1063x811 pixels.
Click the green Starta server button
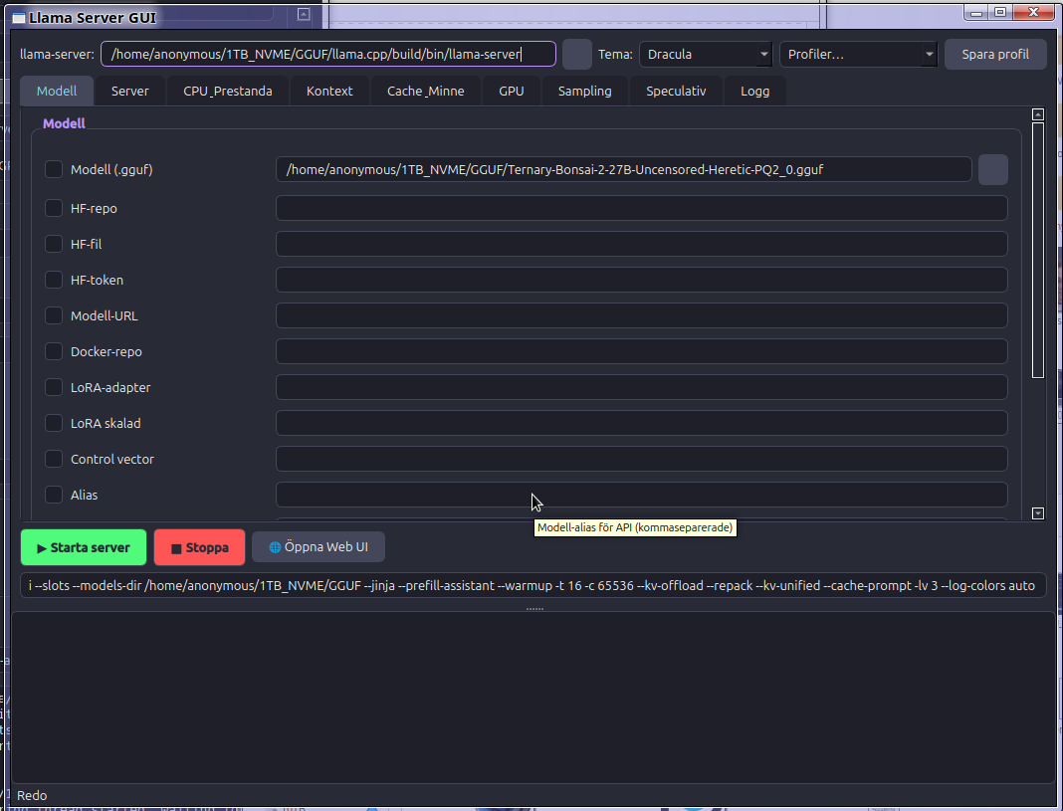click(84, 547)
